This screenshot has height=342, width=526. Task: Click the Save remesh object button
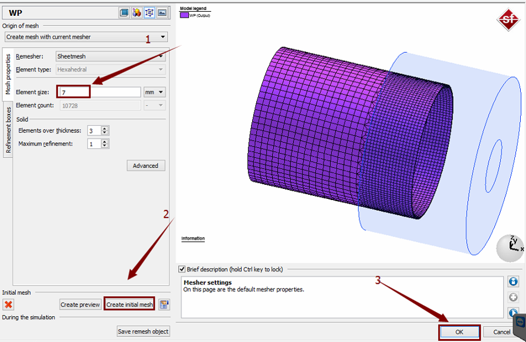[x=143, y=331]
